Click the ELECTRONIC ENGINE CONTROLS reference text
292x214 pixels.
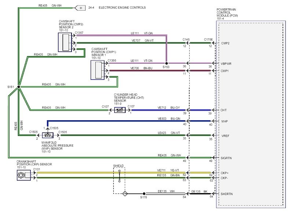122,8
